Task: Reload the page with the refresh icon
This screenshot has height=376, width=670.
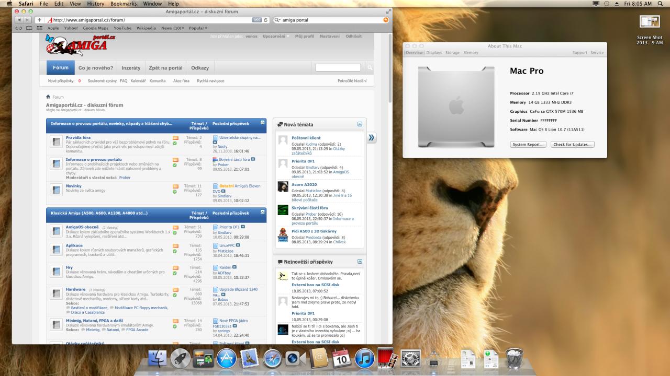Action: click(x=266, y=20)
